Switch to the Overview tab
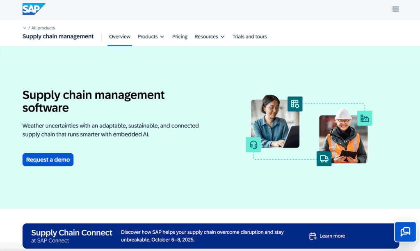 [x=120, y=37]
